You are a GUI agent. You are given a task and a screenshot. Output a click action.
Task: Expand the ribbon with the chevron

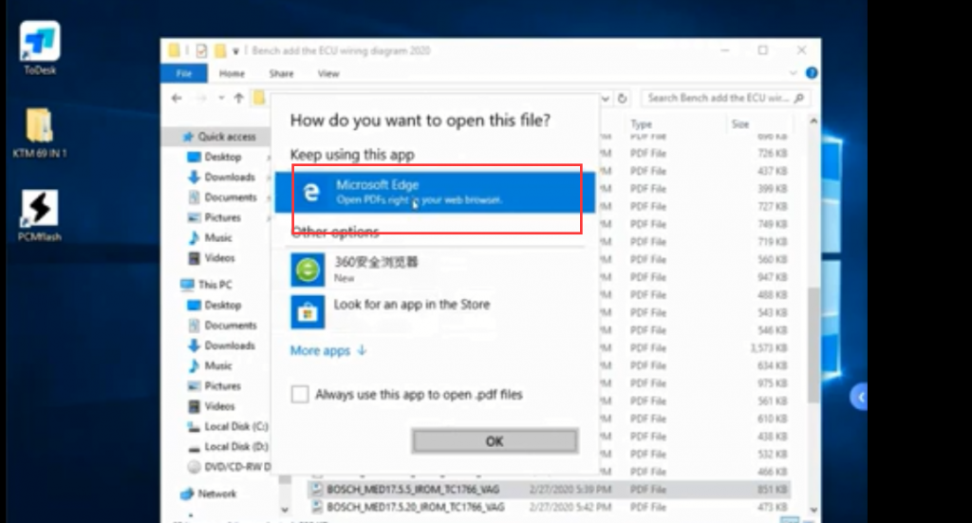793,73
